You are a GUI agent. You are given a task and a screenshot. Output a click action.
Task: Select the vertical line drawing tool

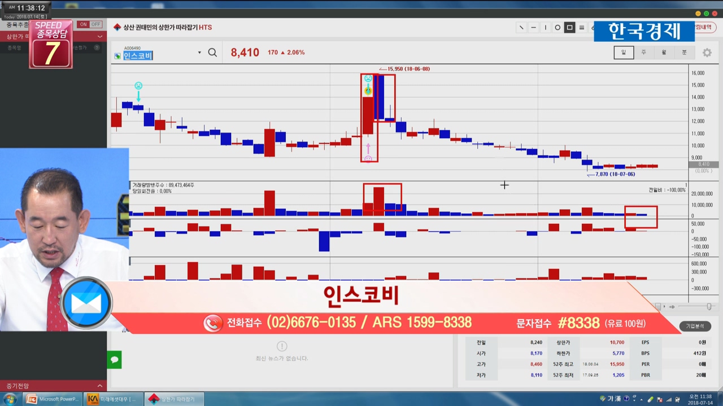point(546,28)
